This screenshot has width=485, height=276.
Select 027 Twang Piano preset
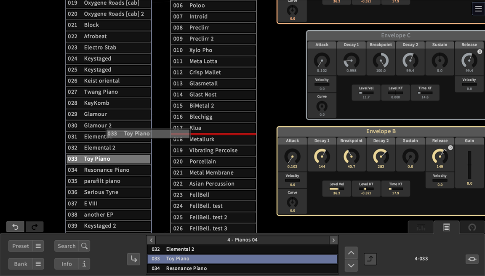point(108,92)
